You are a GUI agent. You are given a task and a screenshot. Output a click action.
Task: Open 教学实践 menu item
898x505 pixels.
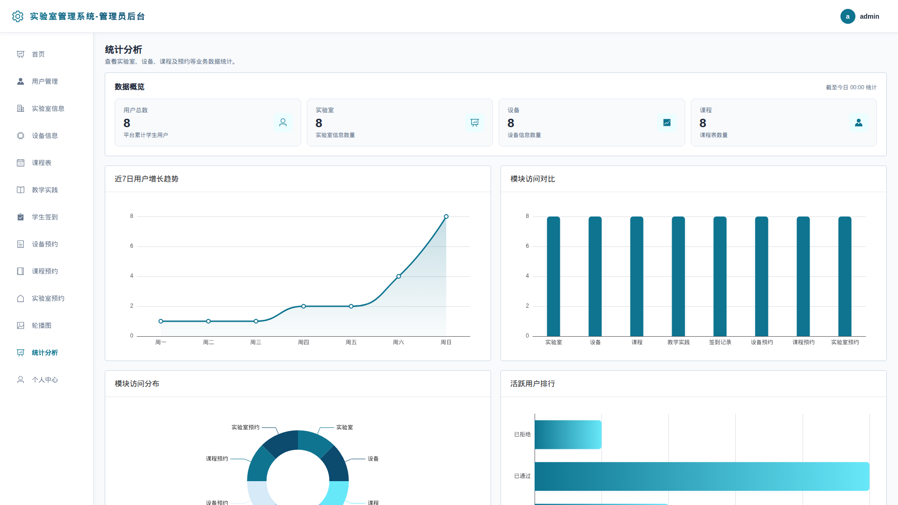pyautogui.click(x=47, y=190)
